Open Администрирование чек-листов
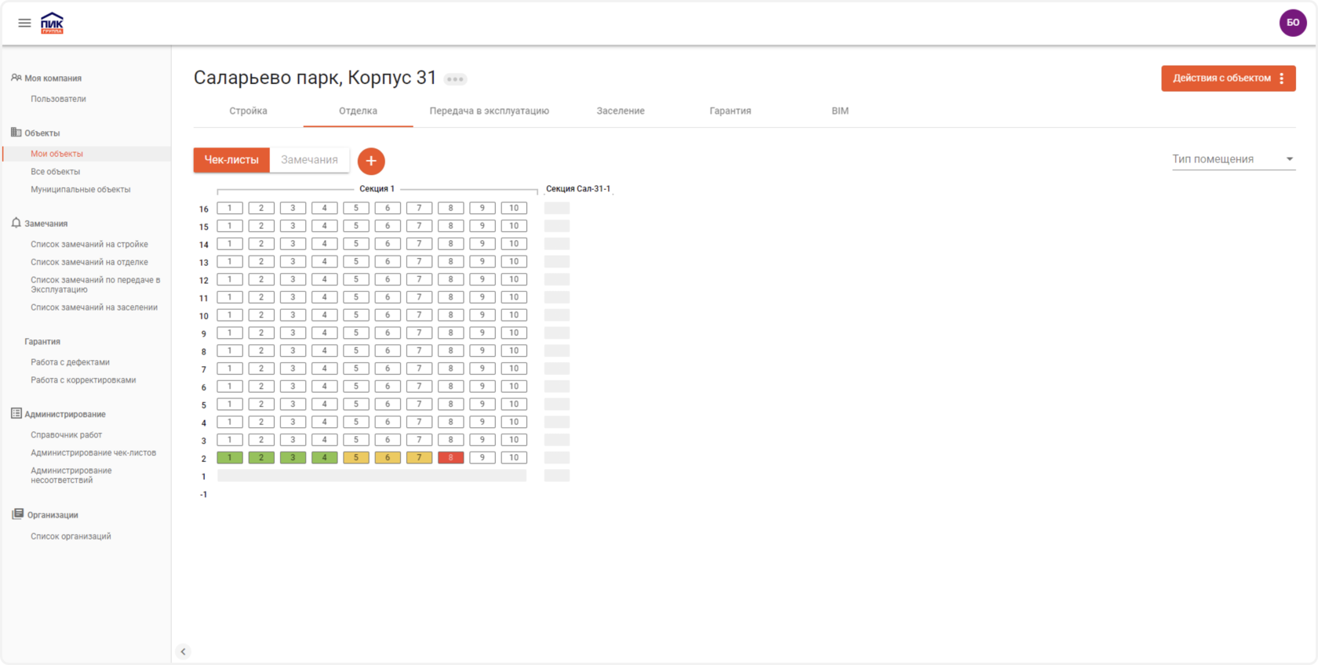Screen dimensions: 1318x665 click(93, 453)
